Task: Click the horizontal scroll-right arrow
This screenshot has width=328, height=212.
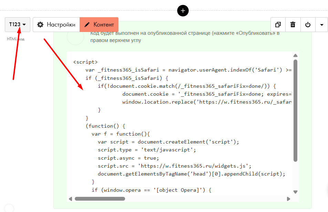Action: coord(288,199)
